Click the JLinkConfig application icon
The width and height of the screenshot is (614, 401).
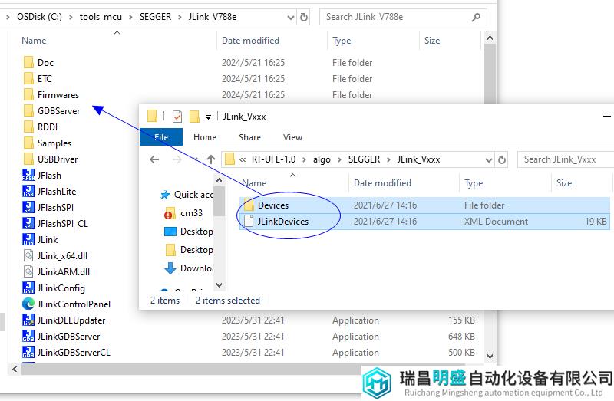(x=28, y=288)
